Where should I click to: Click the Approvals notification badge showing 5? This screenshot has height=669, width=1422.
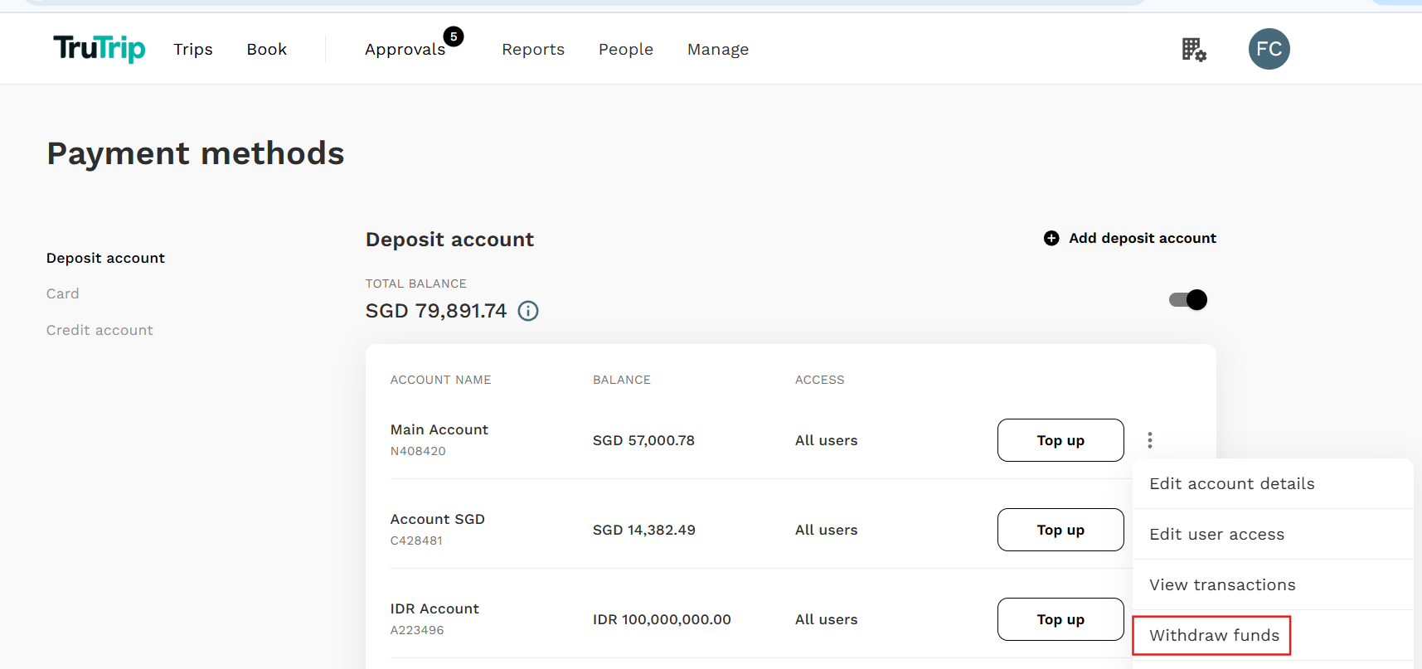coord(454,36)
